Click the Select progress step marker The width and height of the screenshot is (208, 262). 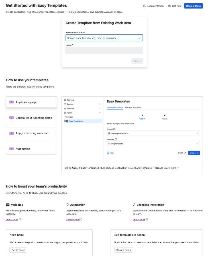click(x=142, y=115)
